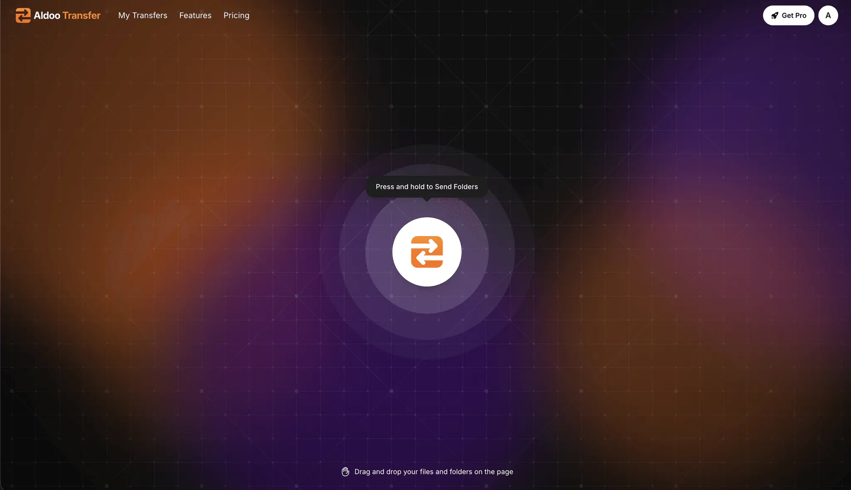Screen dimensions: 851x490
Task: Open the account avatar labeled A
Action: pyautogui.click(x=828, y=15)
